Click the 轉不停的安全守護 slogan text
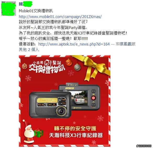This screenshot has height=148, width=153. click(75, 128)
